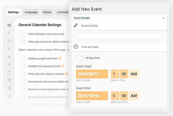The width and height of the screenshot is (173, 116).
Task: Change Event Start hour value 1
Action: tap(115, 74)
